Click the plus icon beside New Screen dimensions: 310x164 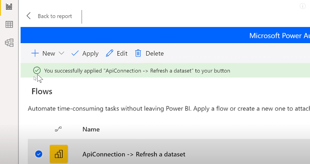(35, 54)
